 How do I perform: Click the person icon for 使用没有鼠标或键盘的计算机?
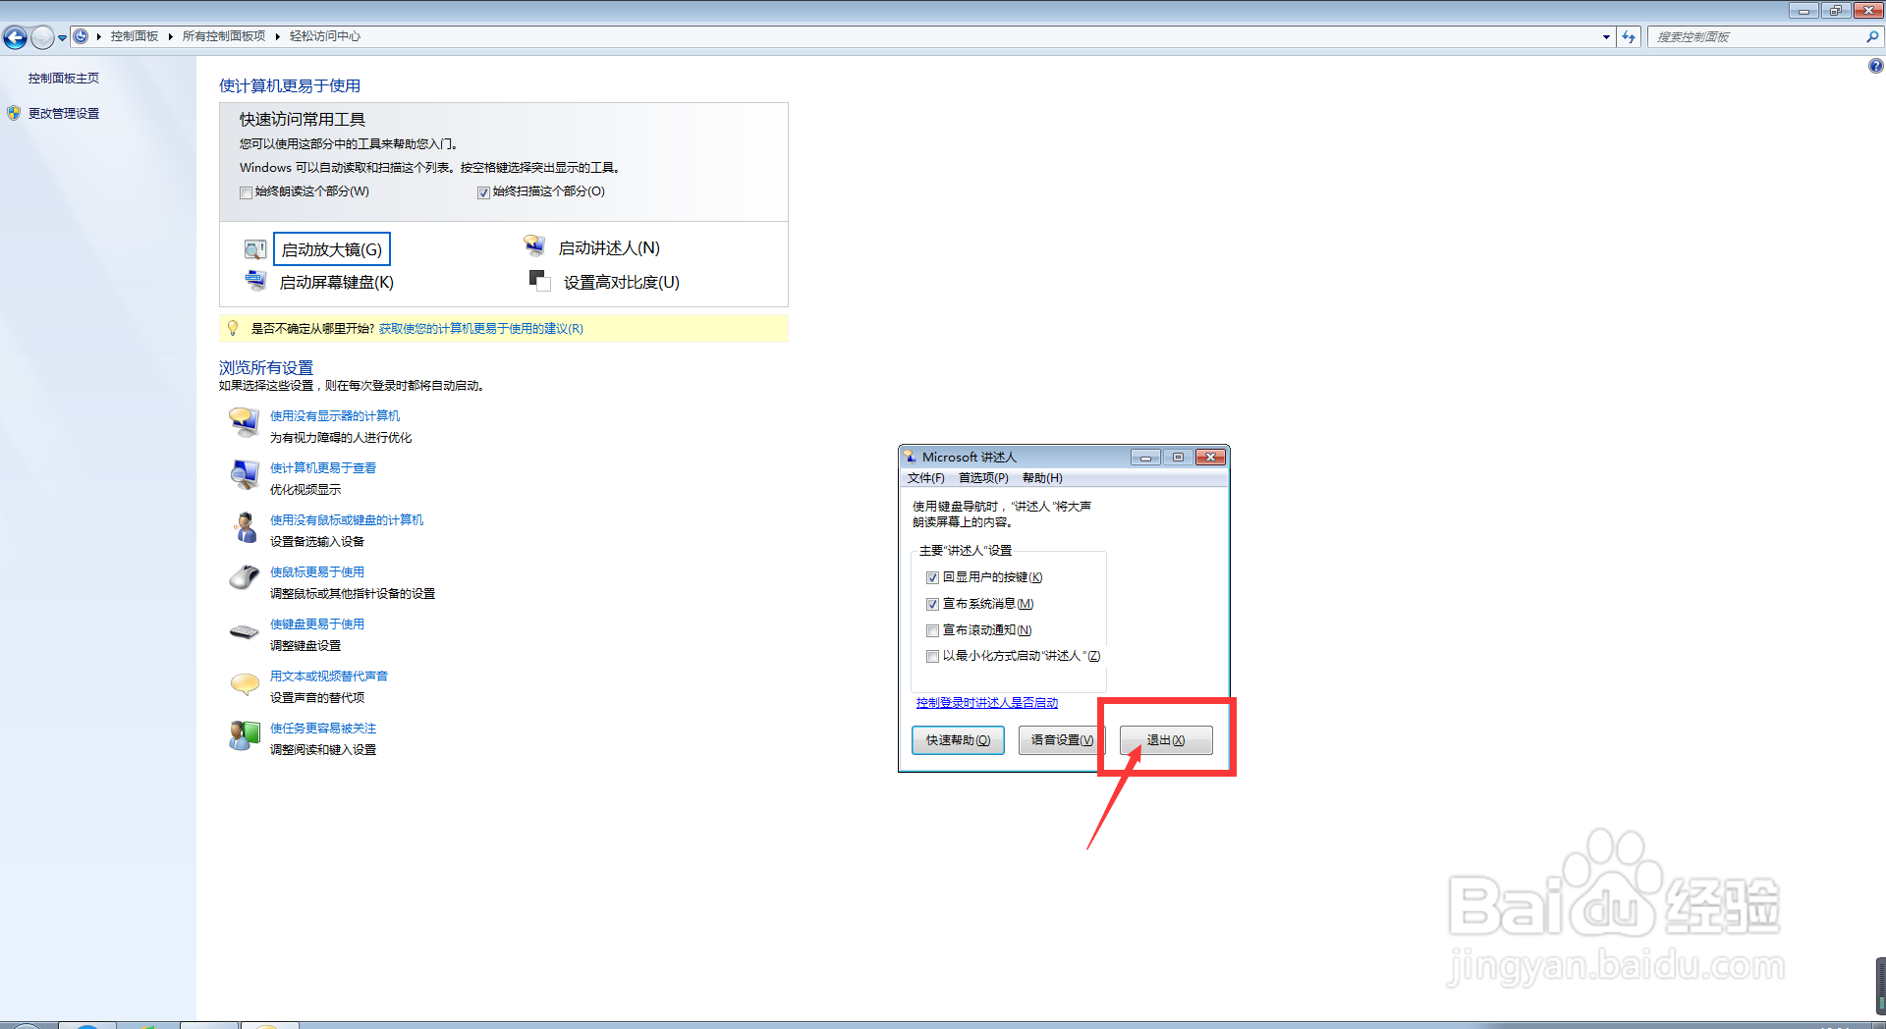click(245, 527)
